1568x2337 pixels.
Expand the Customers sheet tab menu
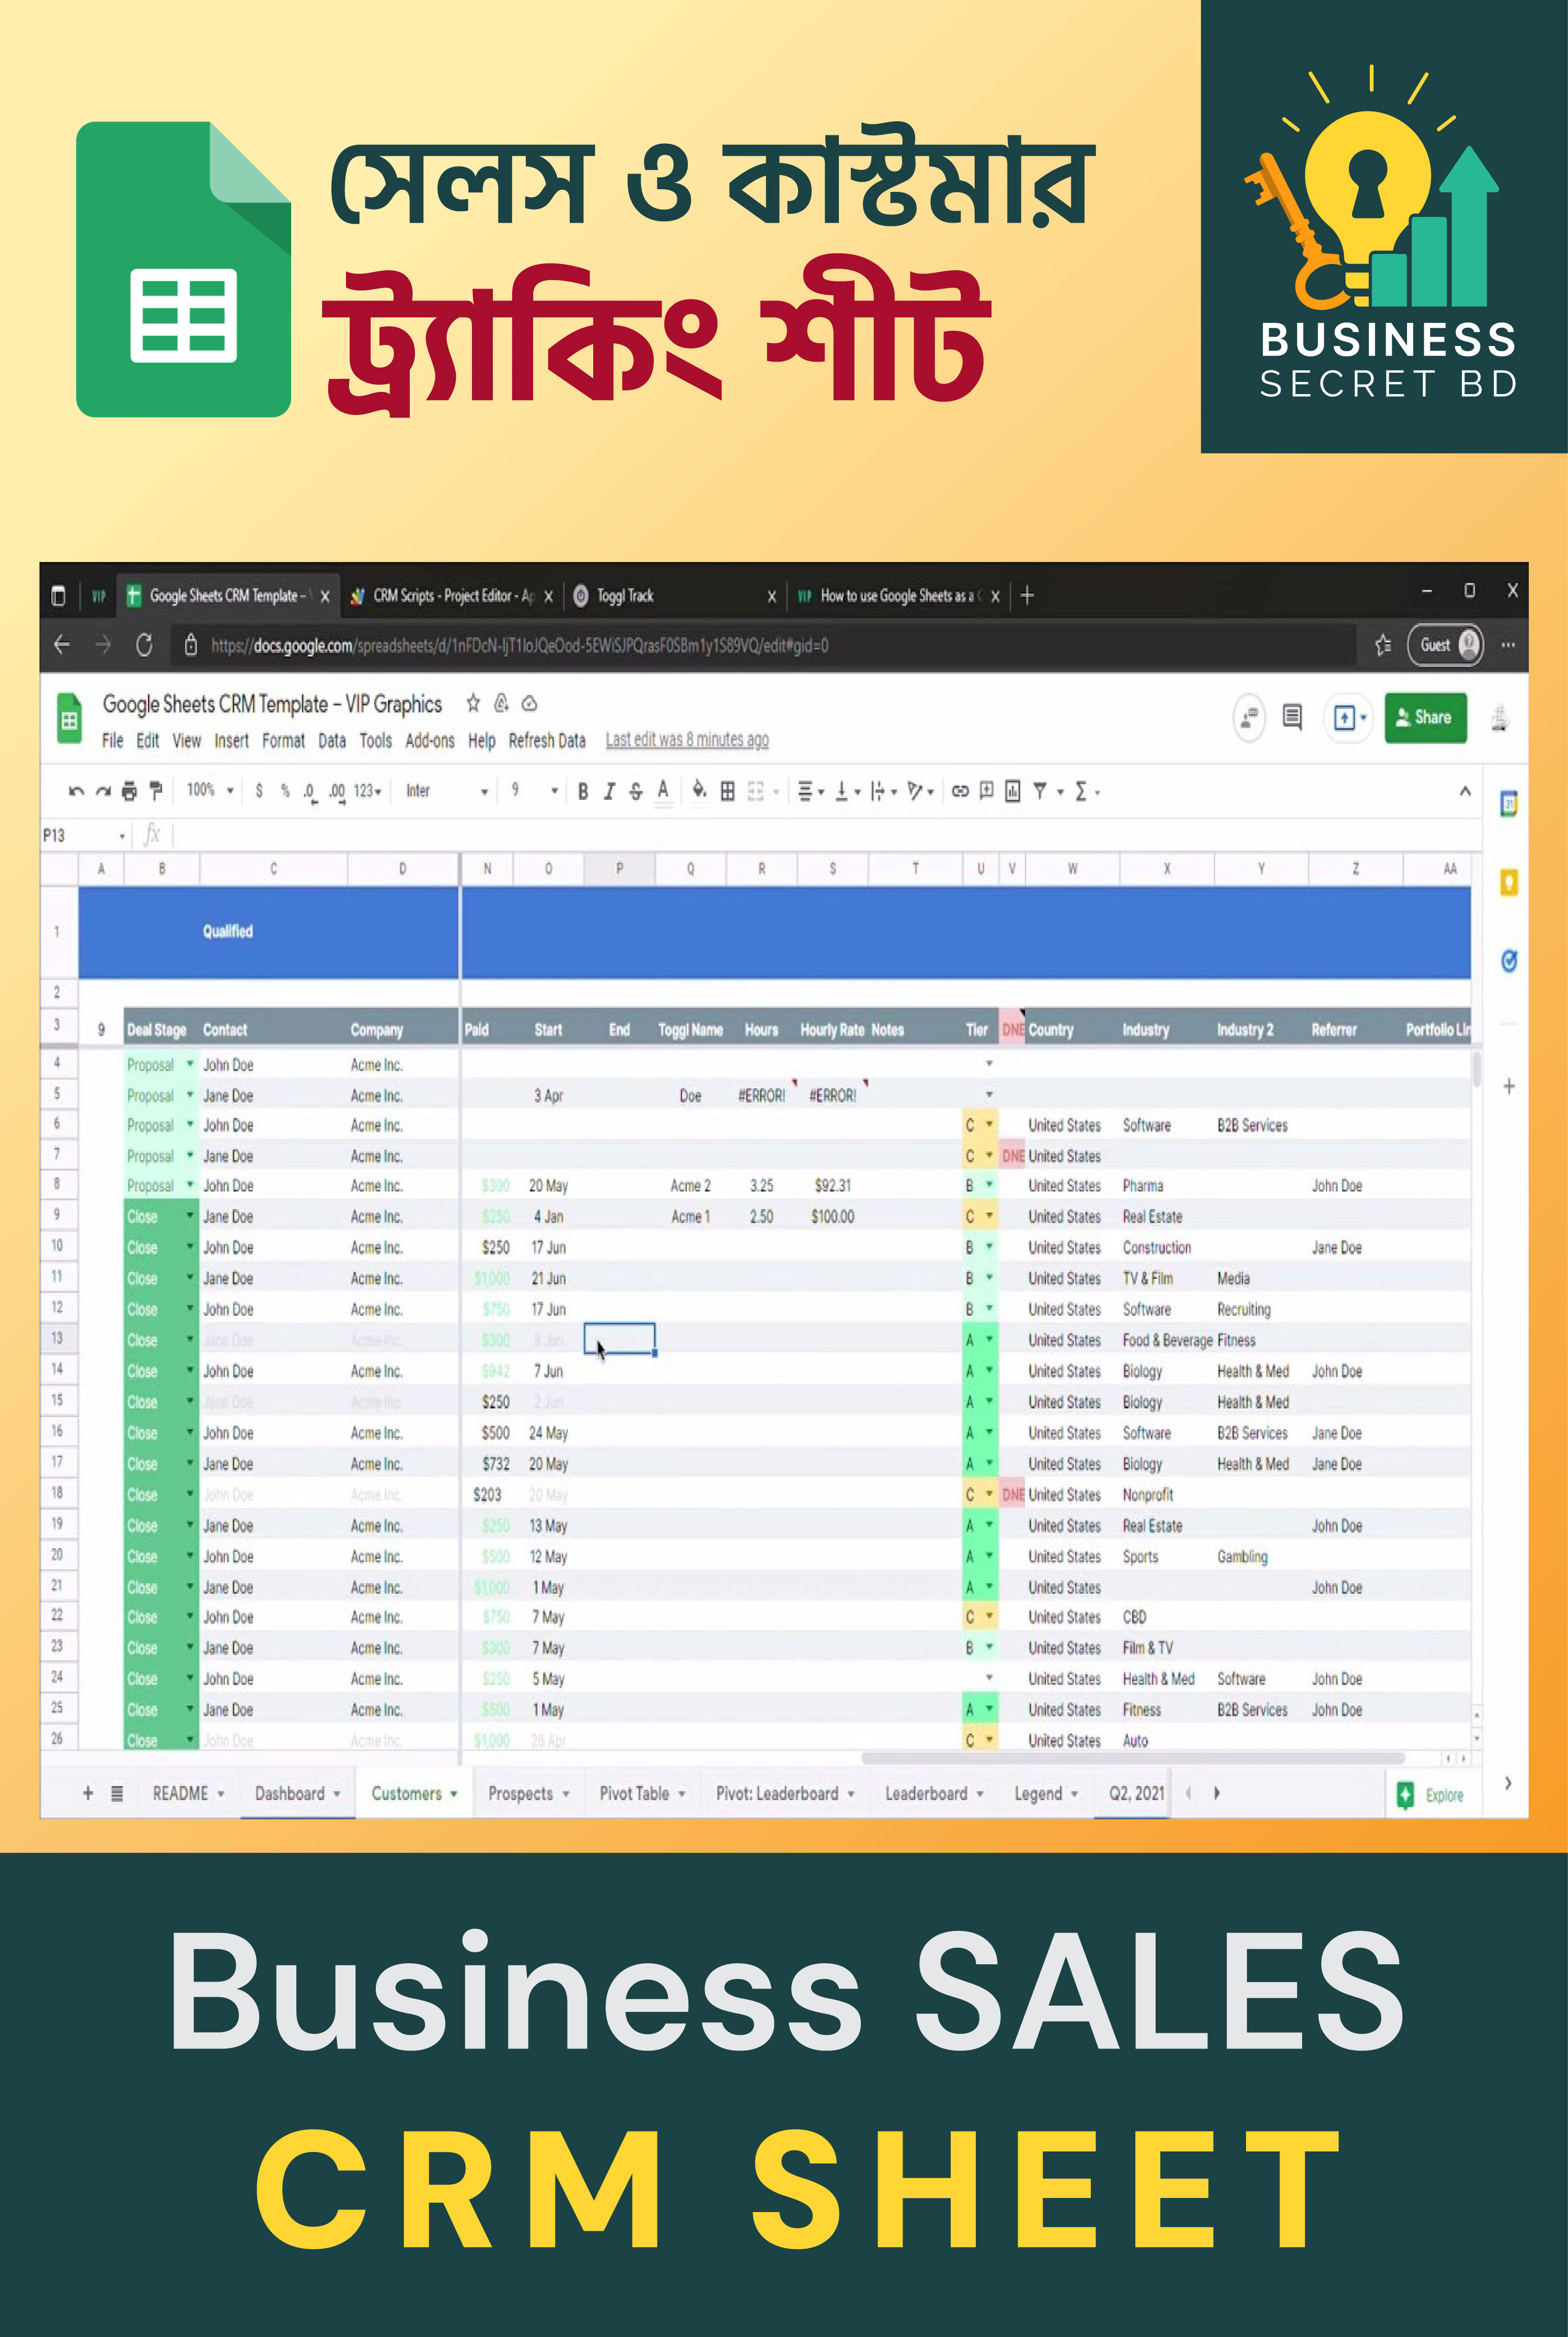pos(455,1793)
